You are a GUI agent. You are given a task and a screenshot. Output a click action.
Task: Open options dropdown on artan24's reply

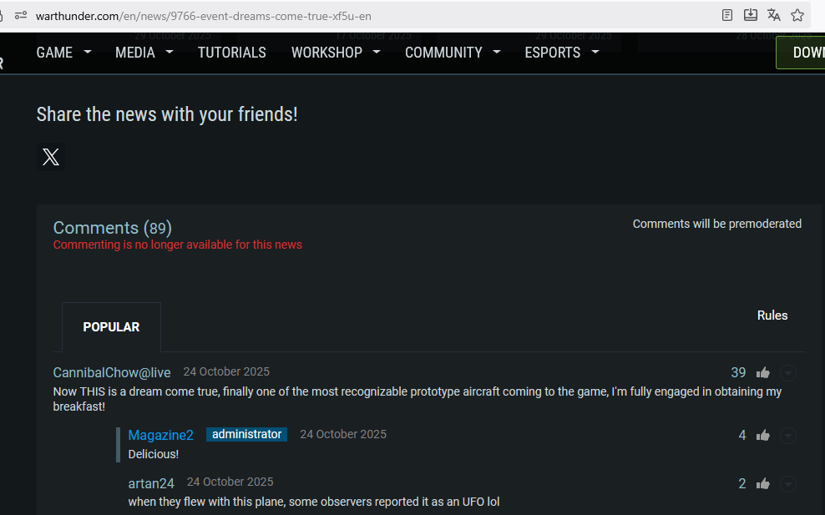(787, 484)
